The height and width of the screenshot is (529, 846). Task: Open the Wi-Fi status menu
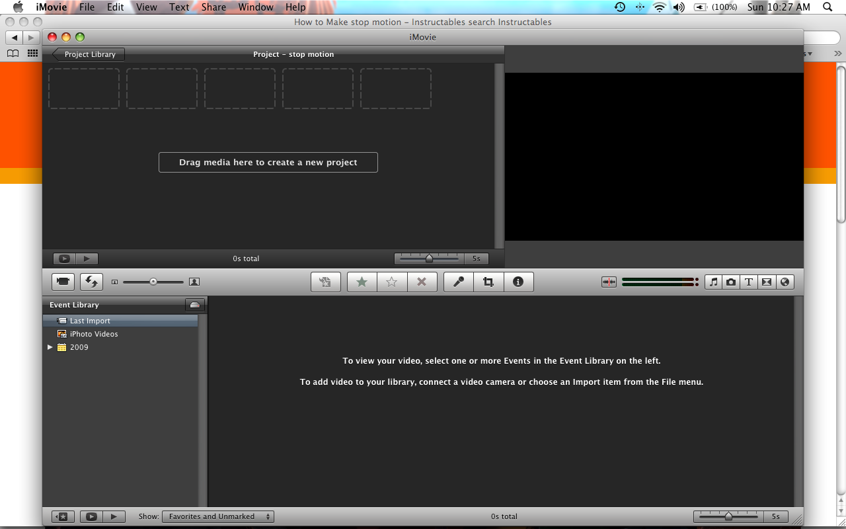tap(660, 7)
